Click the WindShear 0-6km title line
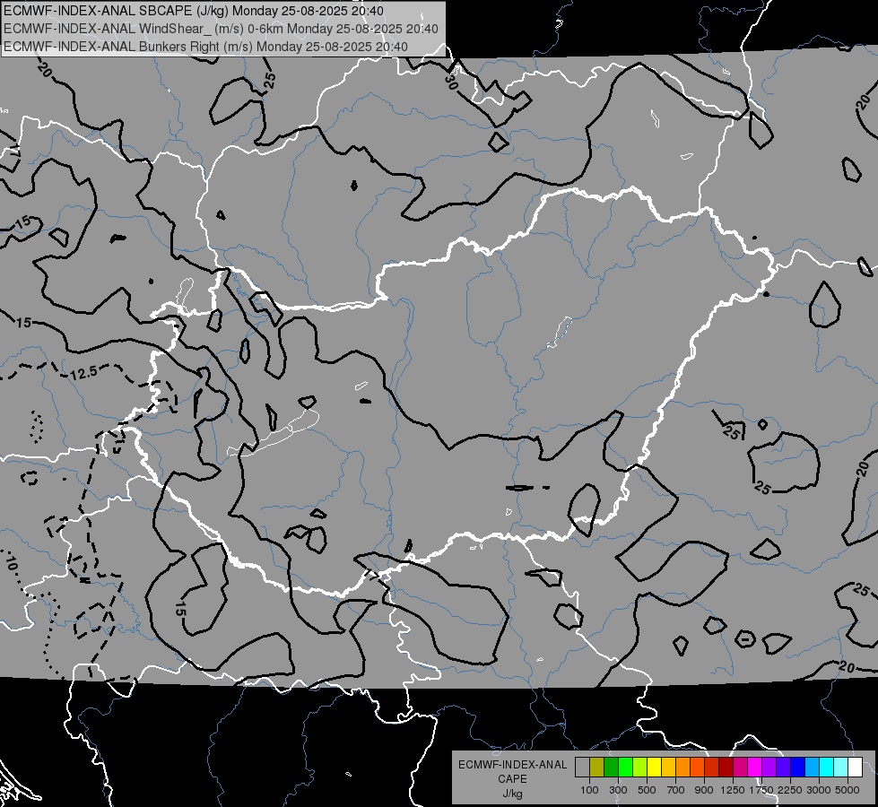This screenshot has height=807, width=878. pos(221,29)
